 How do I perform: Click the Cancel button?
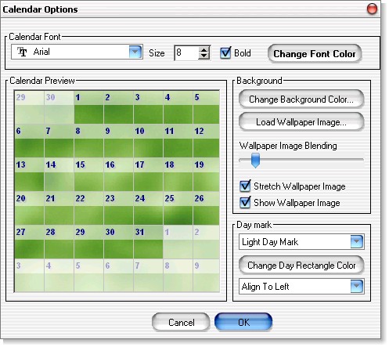pyautogui.click(x=181, y=322)
